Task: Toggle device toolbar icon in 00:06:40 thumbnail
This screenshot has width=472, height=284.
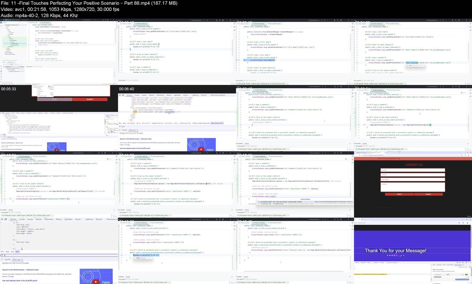Action: click(123, 95)
